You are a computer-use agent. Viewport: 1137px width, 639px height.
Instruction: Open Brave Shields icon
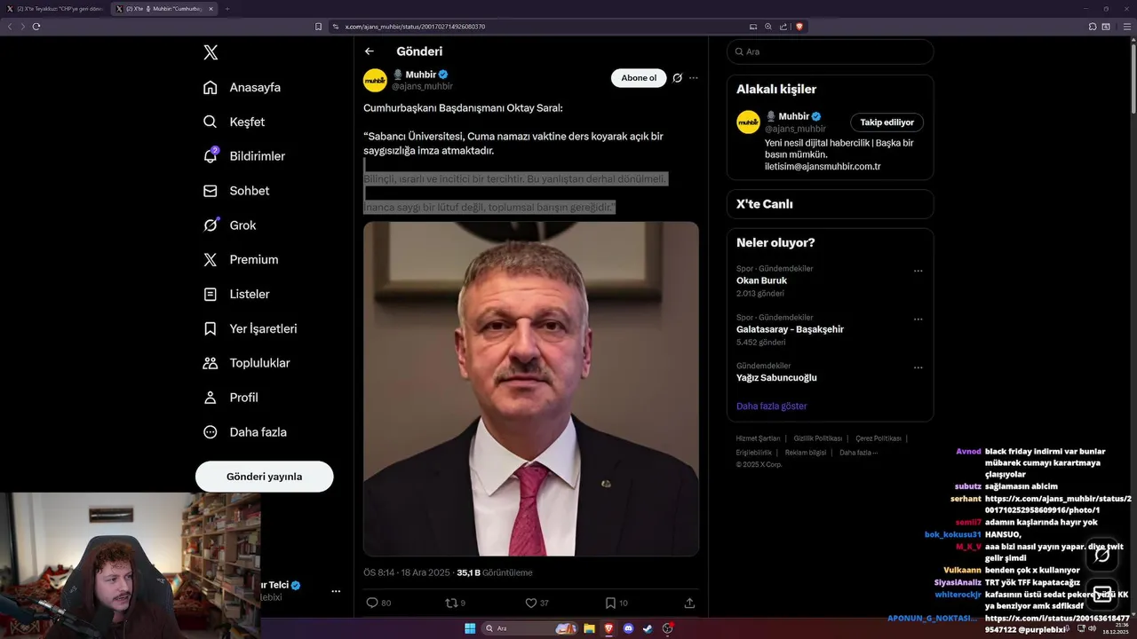click(799, 27)
